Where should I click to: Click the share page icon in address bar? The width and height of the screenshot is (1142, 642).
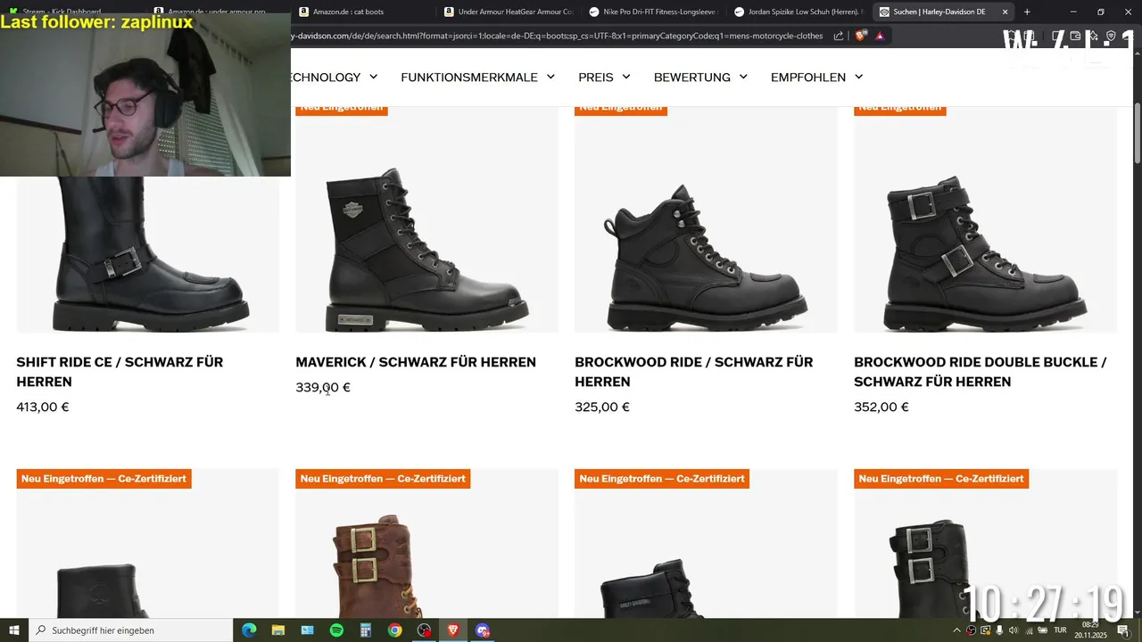pyautogui.click(x=839, y=36)
